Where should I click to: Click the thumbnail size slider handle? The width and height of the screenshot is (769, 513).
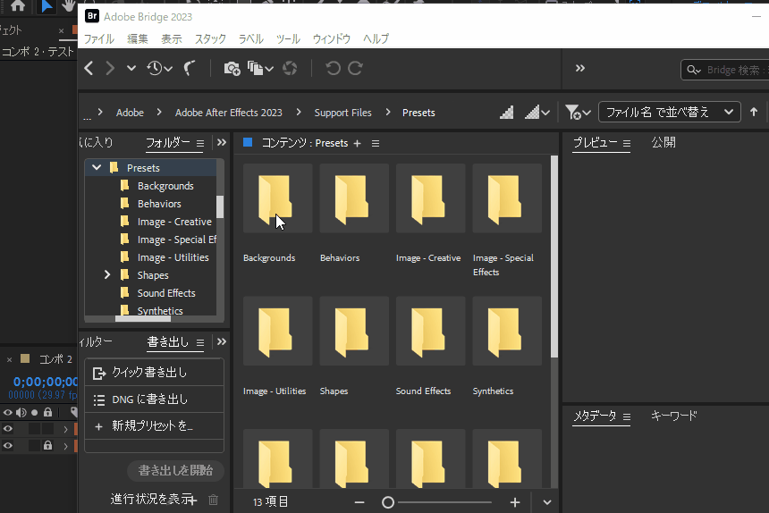point(388,502)
